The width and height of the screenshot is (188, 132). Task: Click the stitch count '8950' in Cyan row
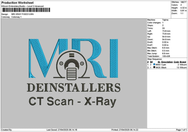point(158,65)
